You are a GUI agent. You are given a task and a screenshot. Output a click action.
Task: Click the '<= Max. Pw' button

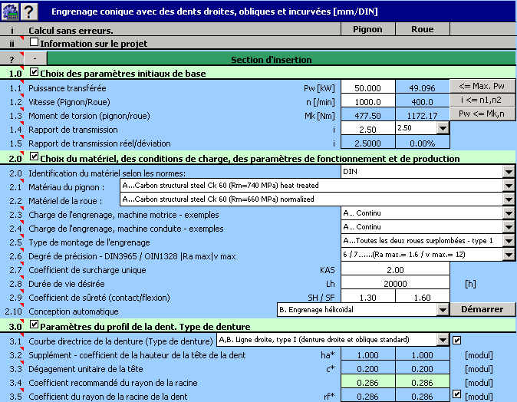[482, 87]
